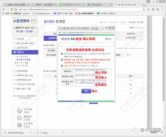This screenshot has width=166, height=137.
Task: Click the third extension icon in toolbar
Action: coord(158,10)
